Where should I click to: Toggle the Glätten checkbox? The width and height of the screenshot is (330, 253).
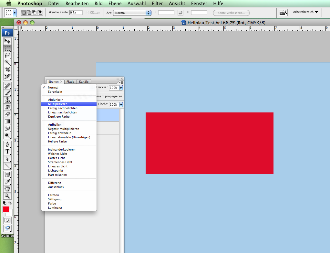(x=88, y=13)
